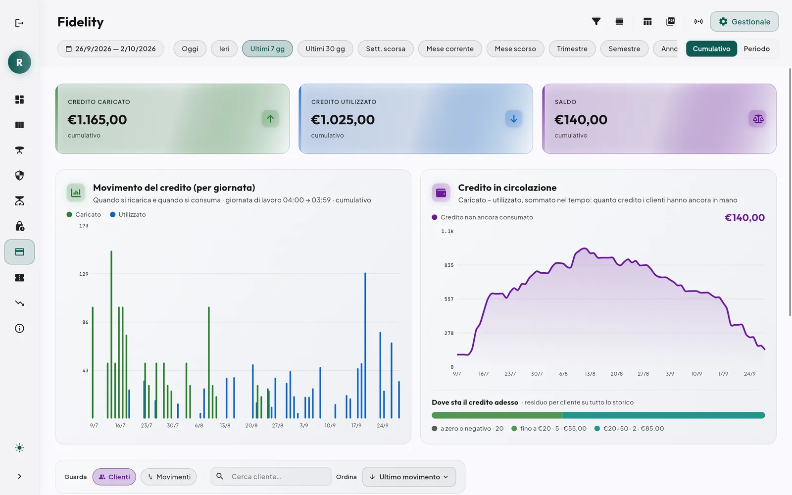Open the ticket coupon icon in the sidebar
The image size is (792, 495).
pos(19,278)
